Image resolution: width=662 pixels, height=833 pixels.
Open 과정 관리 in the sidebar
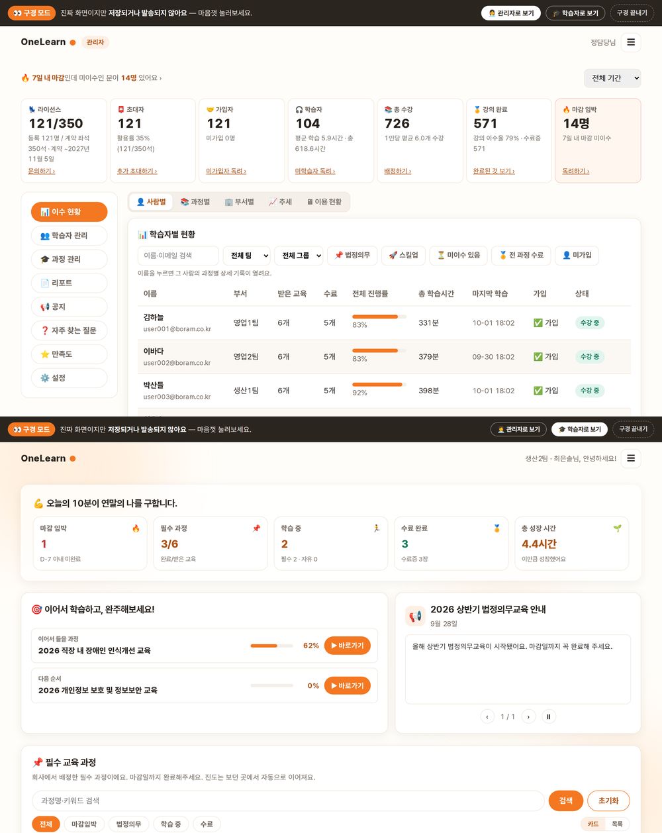coord(69,260)
